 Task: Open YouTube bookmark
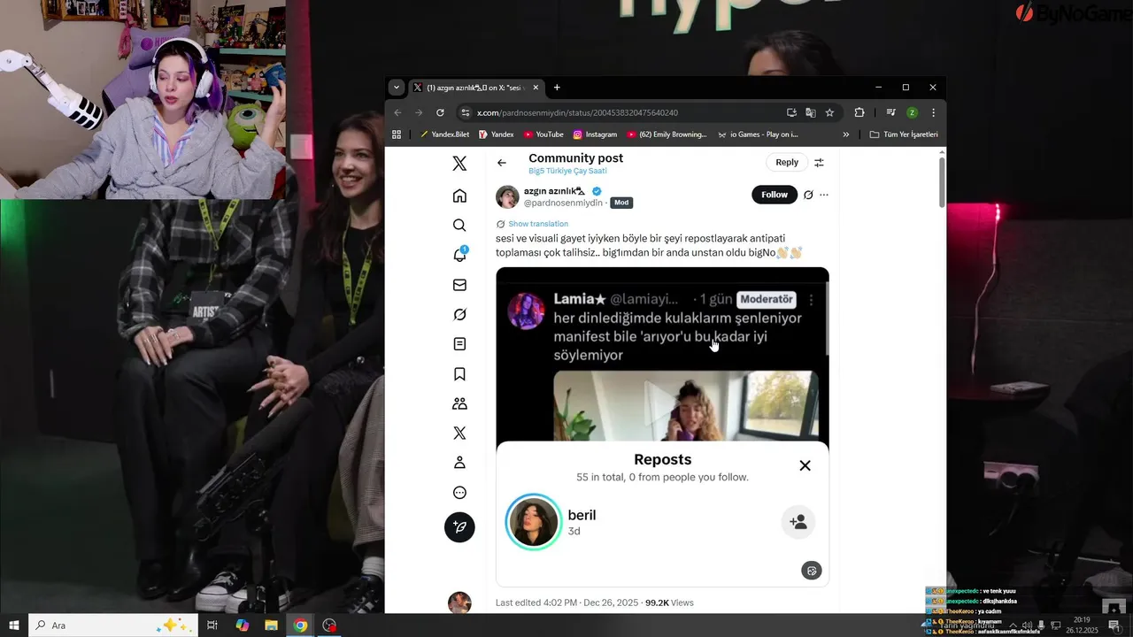(543, 134)
